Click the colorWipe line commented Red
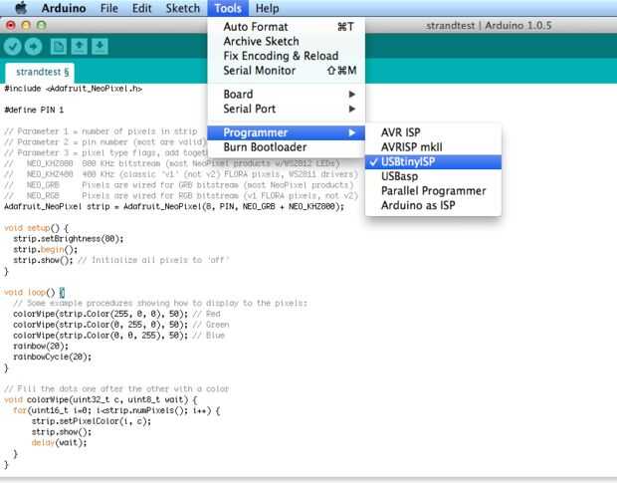 point(116,314)
